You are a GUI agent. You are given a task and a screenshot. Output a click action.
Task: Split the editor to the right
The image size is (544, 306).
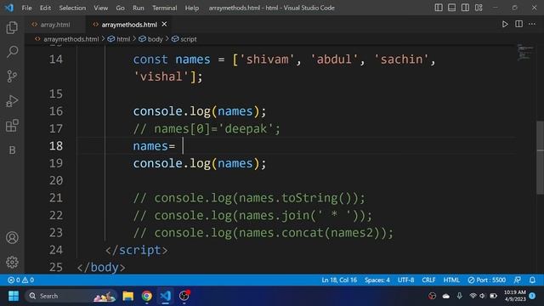[518, 25]
